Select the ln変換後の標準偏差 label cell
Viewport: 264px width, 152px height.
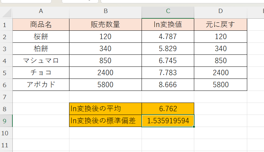tap(105, 121)
